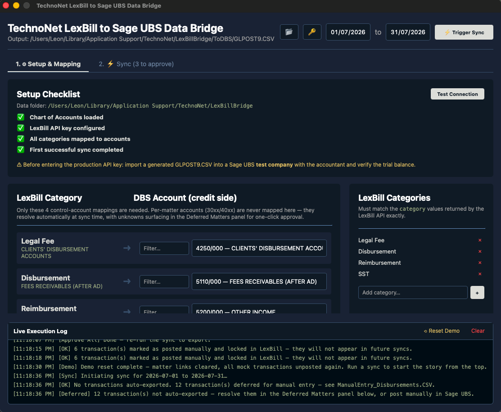Remove the Disbursement category
The height and width of the screenshot is (412, 501).
tap(479, 252)
